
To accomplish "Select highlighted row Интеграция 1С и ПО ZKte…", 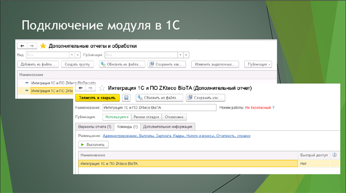I will (52, 91).
